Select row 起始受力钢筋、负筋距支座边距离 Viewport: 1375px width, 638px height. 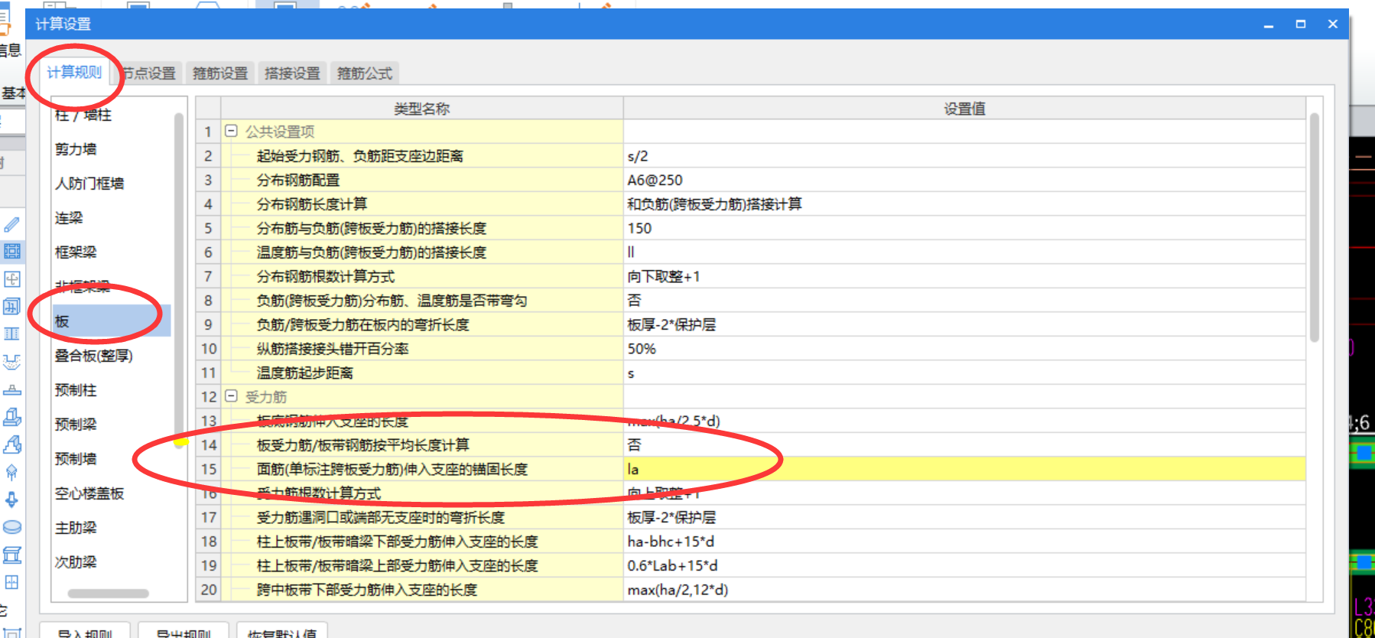pos(422,156)
